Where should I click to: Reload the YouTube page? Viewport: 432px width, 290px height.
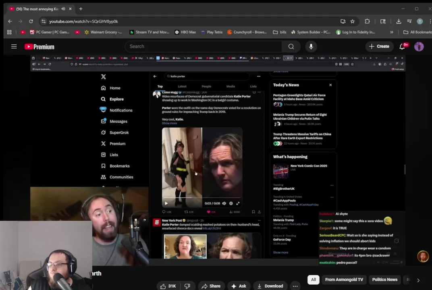pos(31,21)
